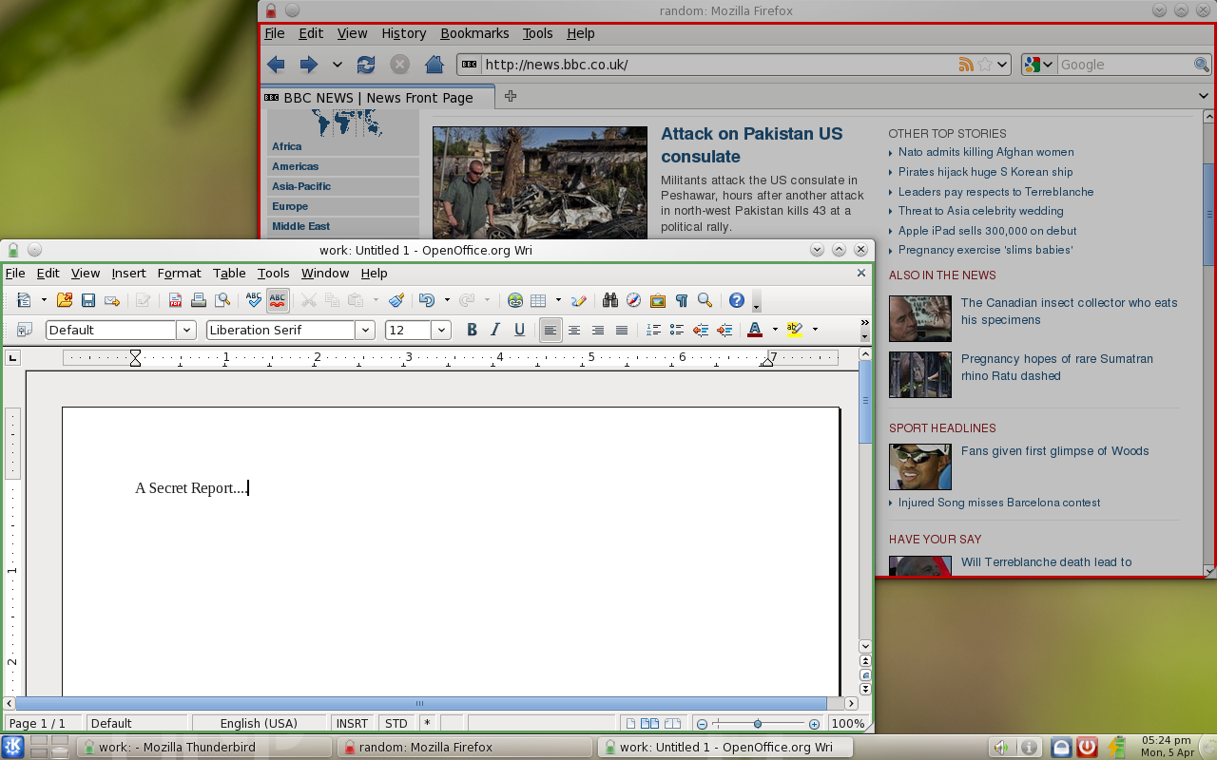Run Spelling and Grammar check icon
The width and height of the screenshot is (1217, 760).
pos(254,300)
